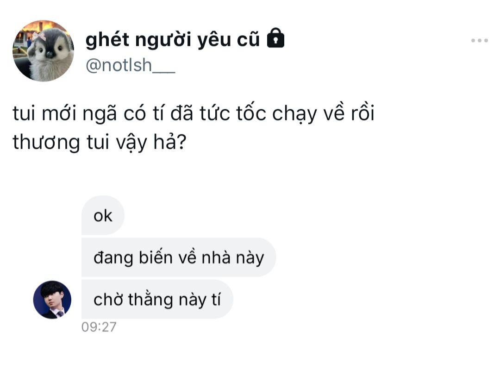The height and width of the screenshot is (370, 500).
Task: Click the chat sender's round avatar
Action: [x=52, y=300]
